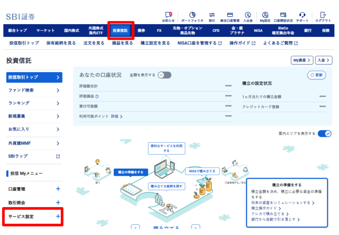
Task: Open the CFD tab
Action: click(x=216, y=30)
